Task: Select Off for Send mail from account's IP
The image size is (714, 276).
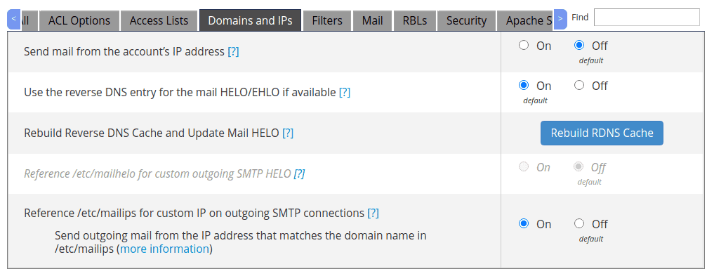Action: pos(579,45)
